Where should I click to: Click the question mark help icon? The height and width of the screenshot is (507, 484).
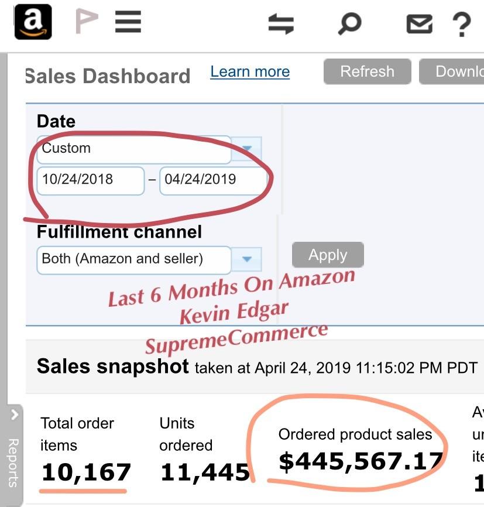tap(462, 25)
